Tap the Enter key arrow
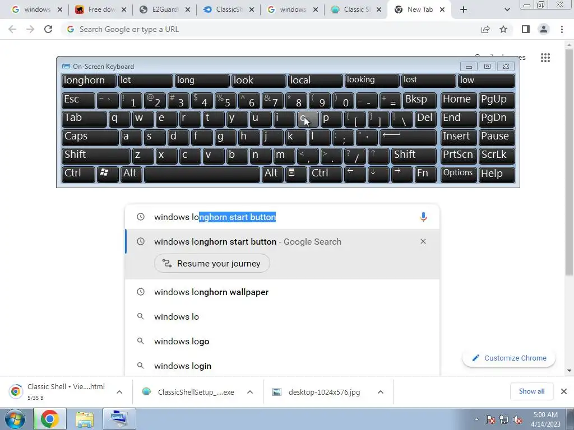The image size is (574, 430). pos(408,137)
